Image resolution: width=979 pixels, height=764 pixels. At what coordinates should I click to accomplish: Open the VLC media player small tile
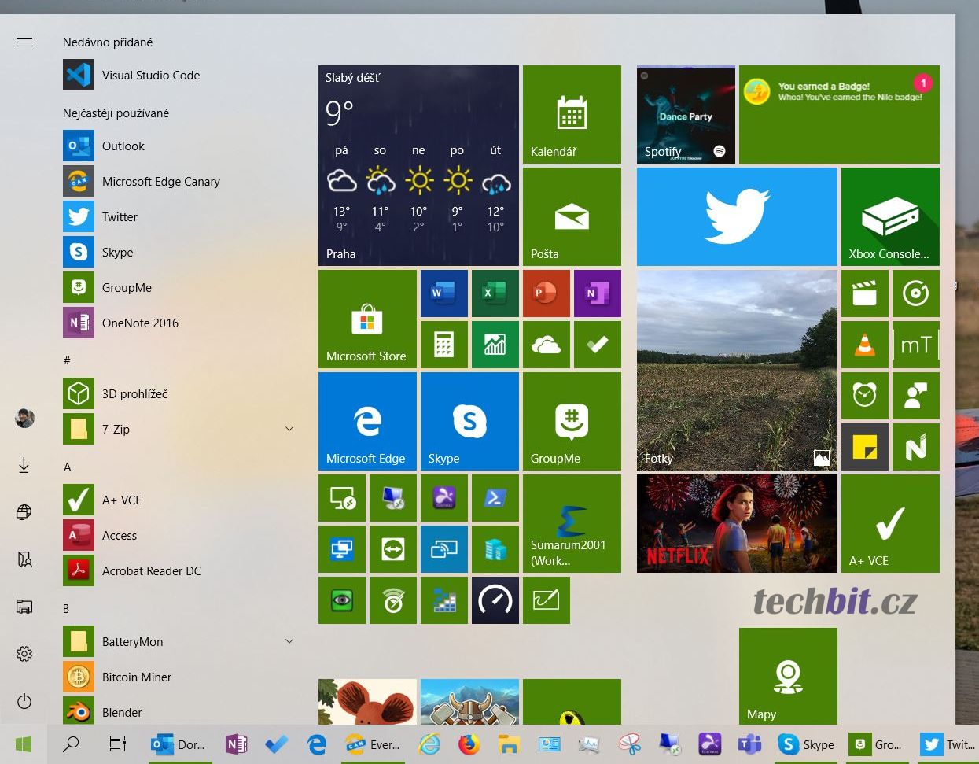[x=865, y=345]
